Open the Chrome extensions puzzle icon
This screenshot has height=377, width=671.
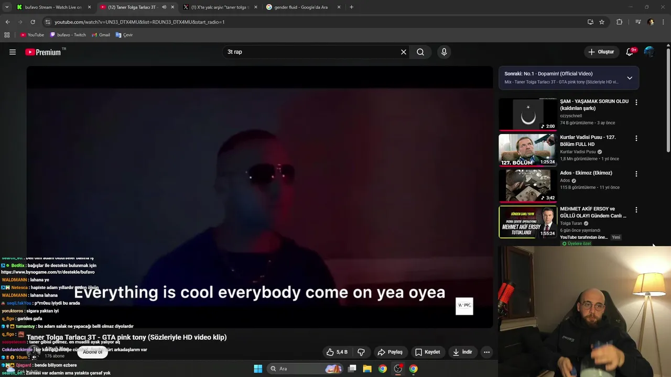pyautogui.click(x=619, y=22)
